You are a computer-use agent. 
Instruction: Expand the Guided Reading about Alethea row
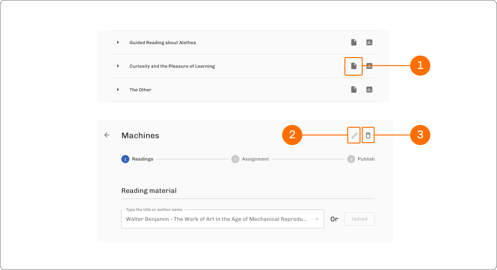118,42
